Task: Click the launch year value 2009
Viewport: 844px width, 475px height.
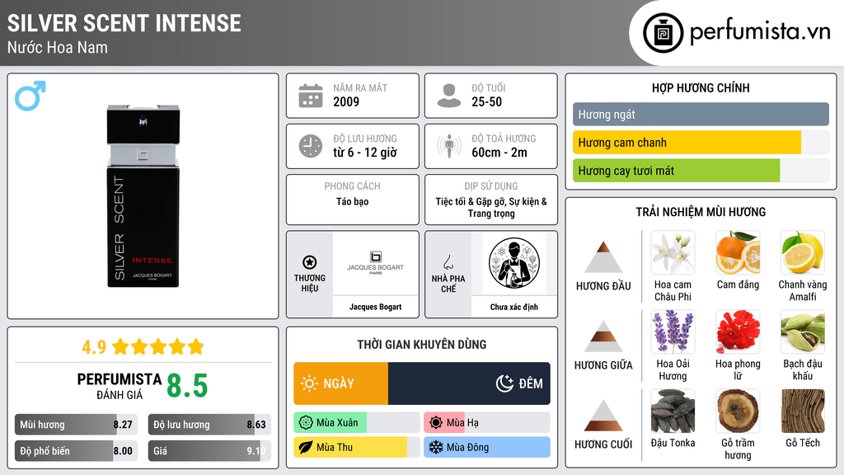Action: point(346,101)
